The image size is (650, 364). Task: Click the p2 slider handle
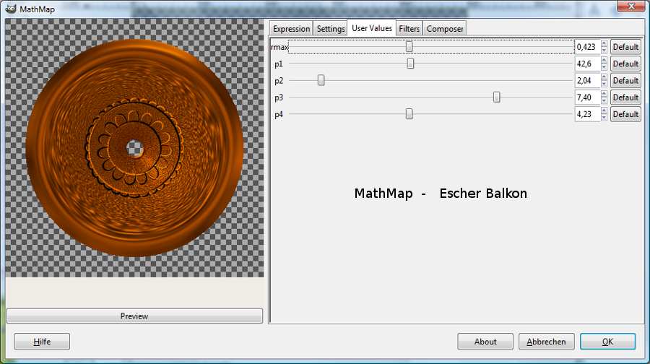tap(321, 80)
